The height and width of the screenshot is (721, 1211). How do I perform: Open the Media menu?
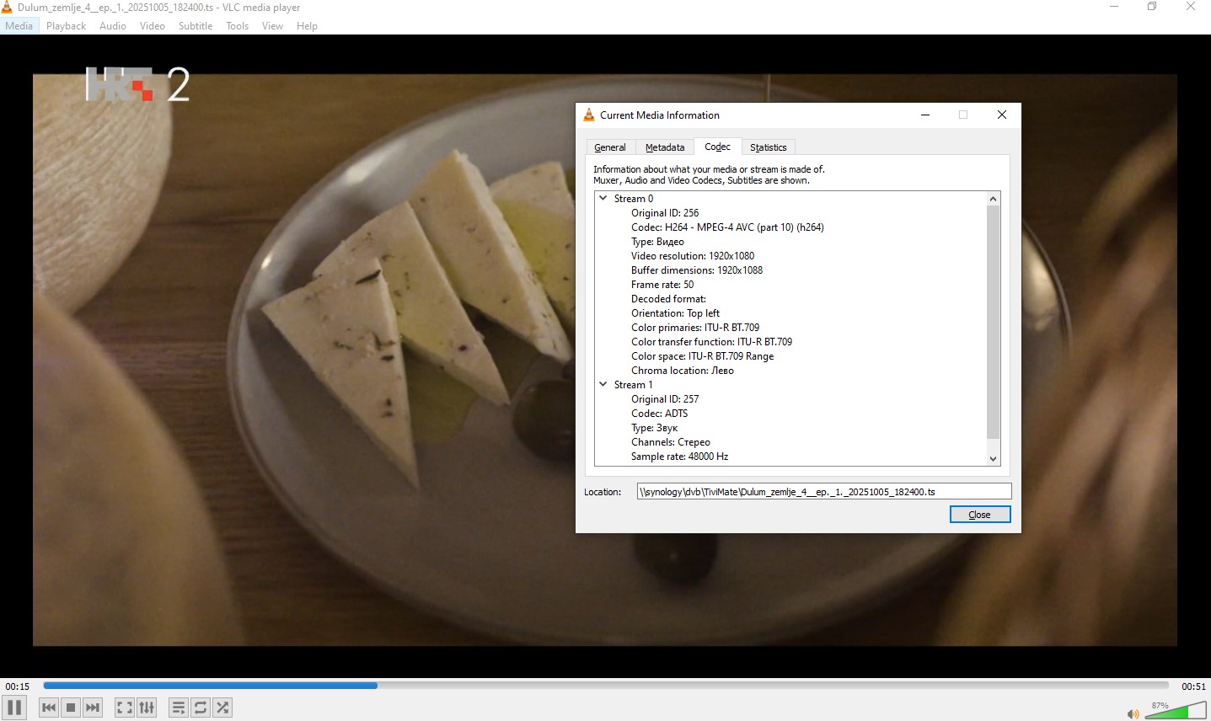(x=19, y=26)
